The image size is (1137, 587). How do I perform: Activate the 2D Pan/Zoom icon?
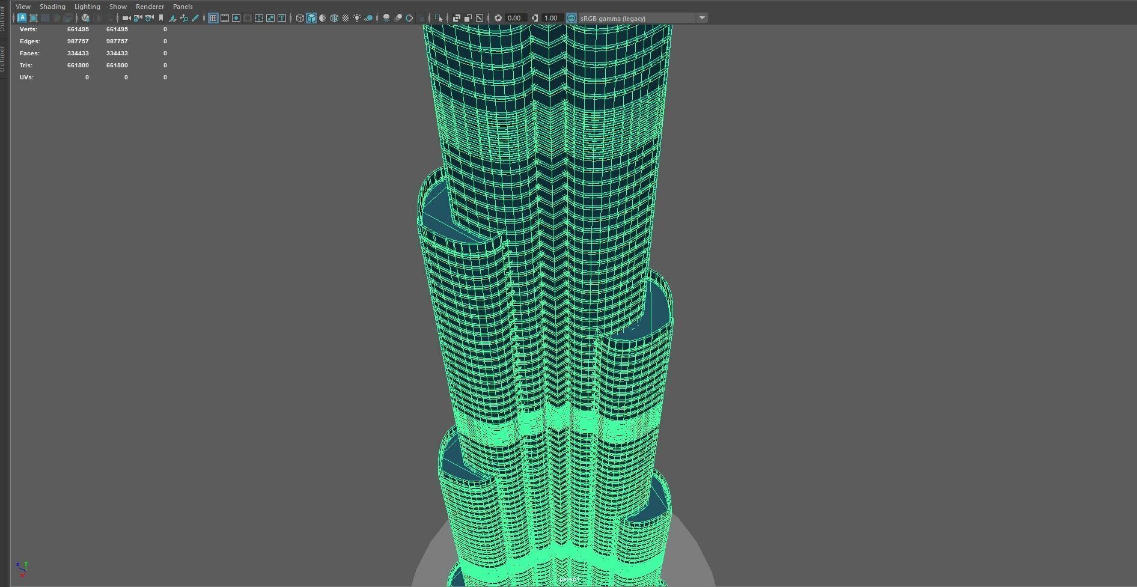(x=184, y=18)
